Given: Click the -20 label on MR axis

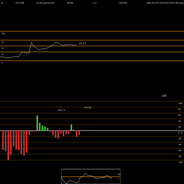Looking at the screenshot, I should click(180, 139).
